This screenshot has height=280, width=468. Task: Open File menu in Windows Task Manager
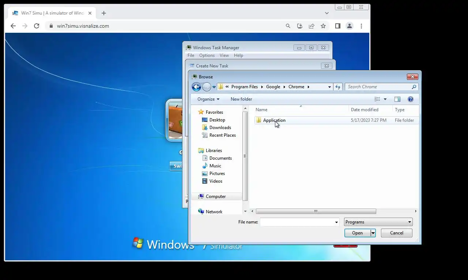click(x=191, y=55)
